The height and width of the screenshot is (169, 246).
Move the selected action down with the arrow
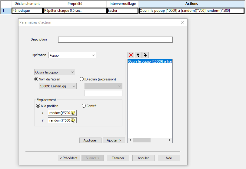point(145,55)
